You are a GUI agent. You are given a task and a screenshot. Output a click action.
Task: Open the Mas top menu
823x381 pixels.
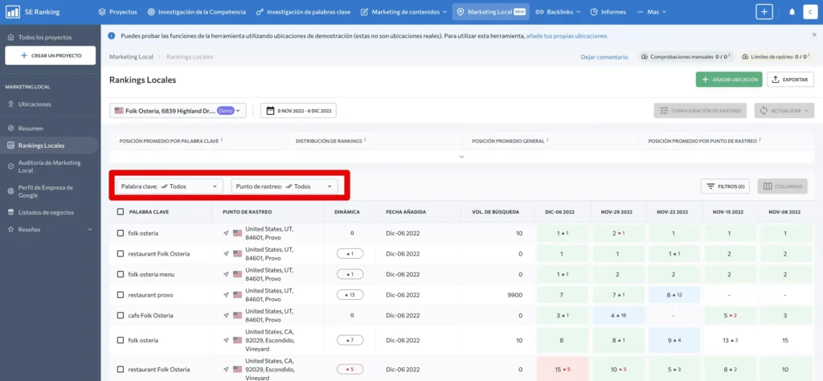click(x=651, y=11)
